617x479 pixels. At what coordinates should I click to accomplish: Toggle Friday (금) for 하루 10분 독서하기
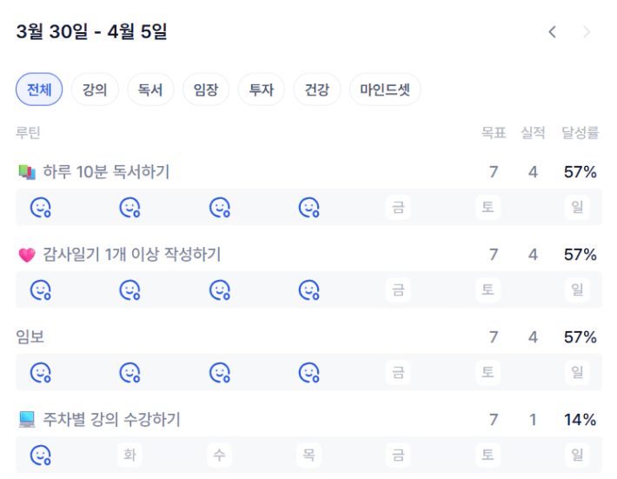[x=398, y=207]
